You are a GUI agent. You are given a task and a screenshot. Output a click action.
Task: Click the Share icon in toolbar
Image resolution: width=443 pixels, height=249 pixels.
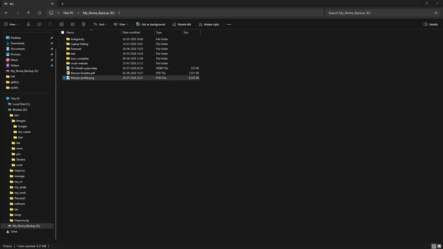pos(73,24)
